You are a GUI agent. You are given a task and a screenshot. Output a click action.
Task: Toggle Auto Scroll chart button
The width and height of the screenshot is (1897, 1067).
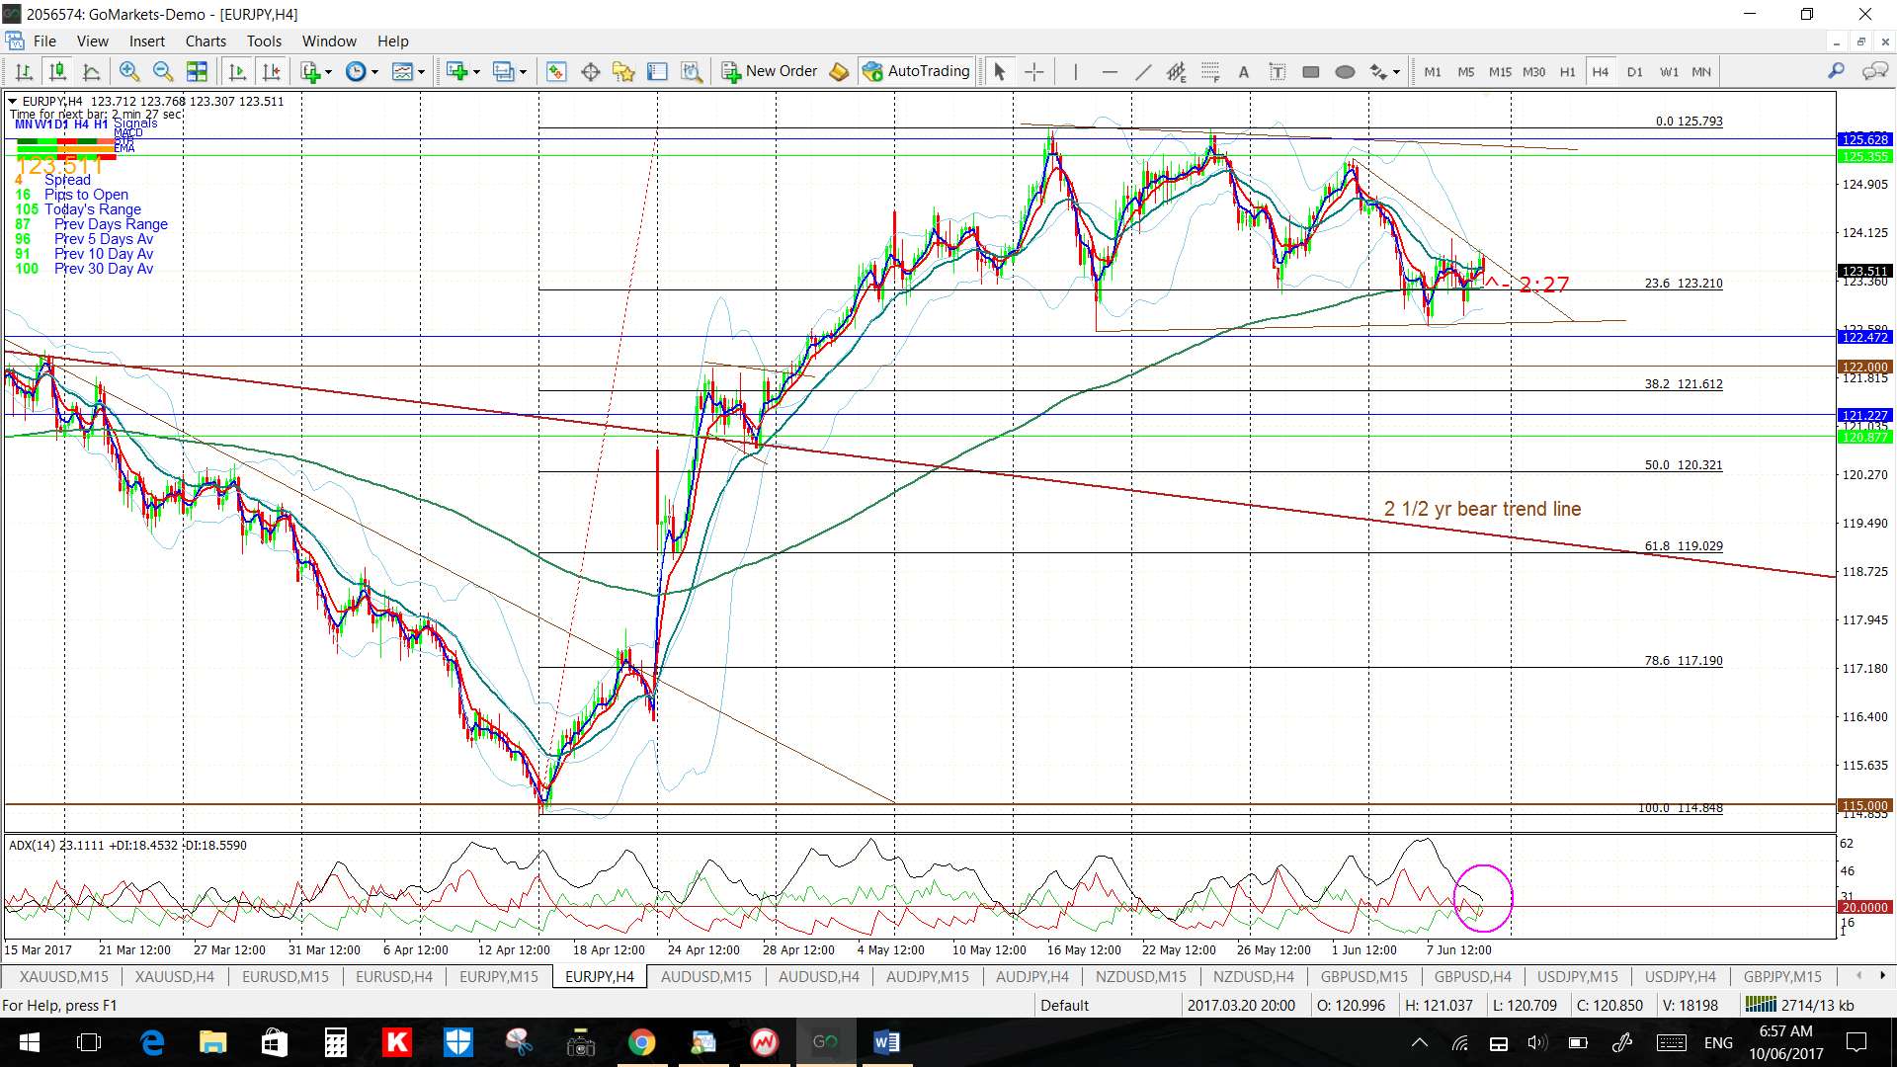point(237,71)
